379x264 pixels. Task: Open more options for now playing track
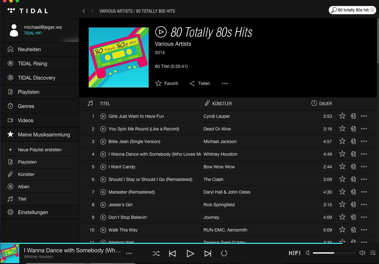(129, 253)
